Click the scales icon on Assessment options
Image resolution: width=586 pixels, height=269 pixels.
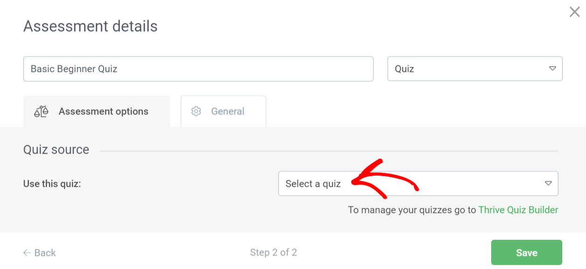(42, 112)
